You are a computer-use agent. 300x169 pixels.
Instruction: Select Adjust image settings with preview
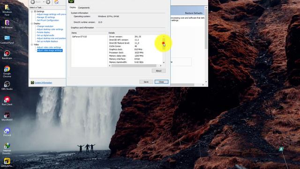51,15
